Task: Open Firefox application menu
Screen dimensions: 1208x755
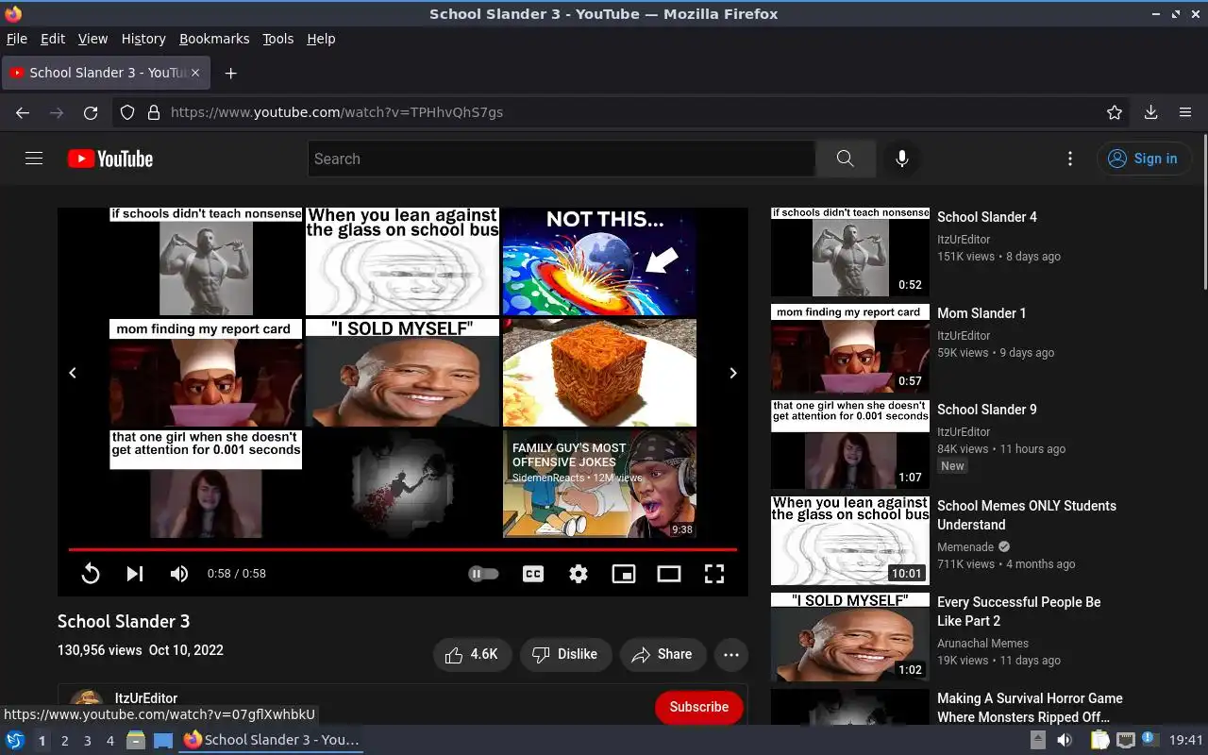Action: [1185, 112]
